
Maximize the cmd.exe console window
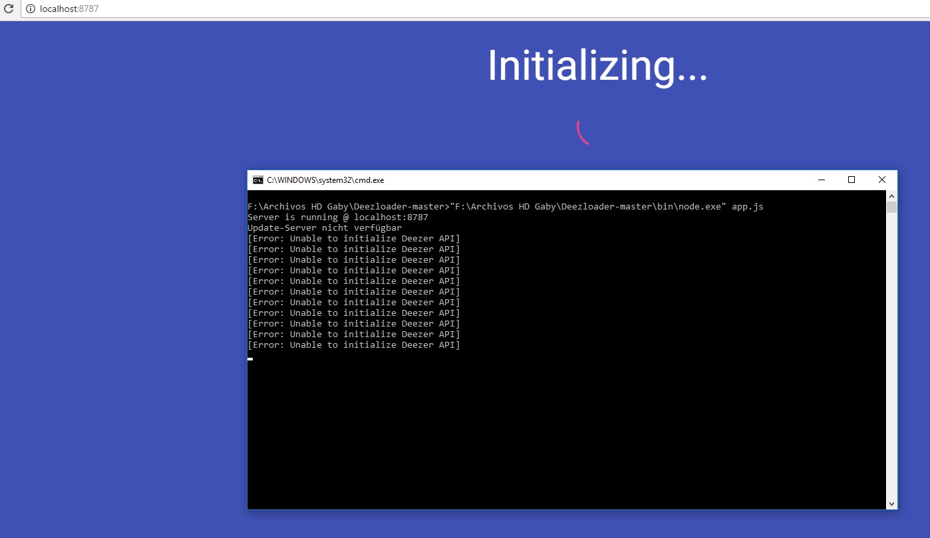pyautogui.click(x=852, y=180)
